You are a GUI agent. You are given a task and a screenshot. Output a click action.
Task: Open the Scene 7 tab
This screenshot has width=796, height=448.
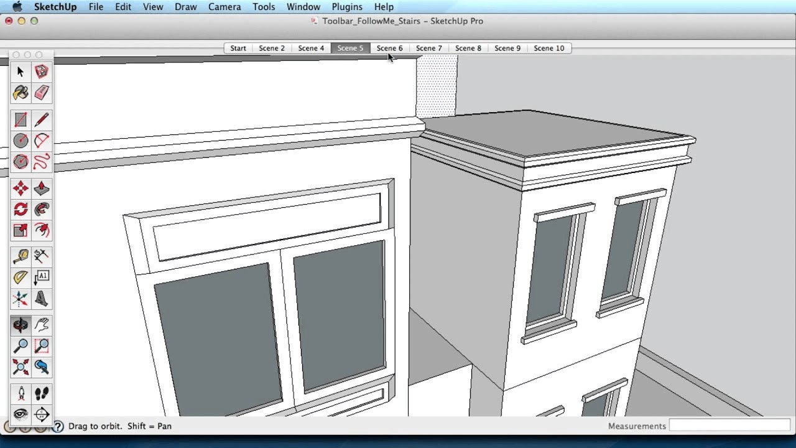[429, 48]
